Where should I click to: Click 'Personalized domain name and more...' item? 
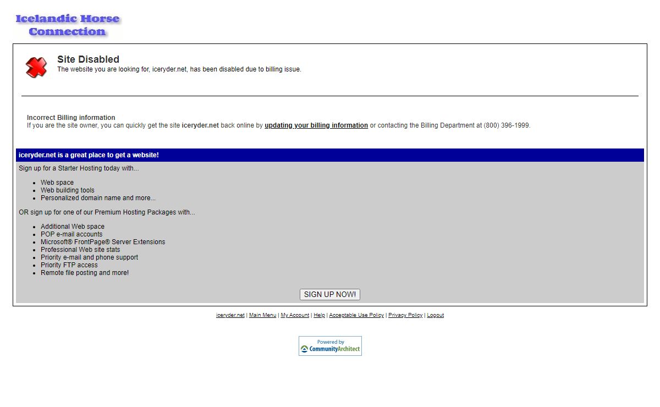[98, 198]
